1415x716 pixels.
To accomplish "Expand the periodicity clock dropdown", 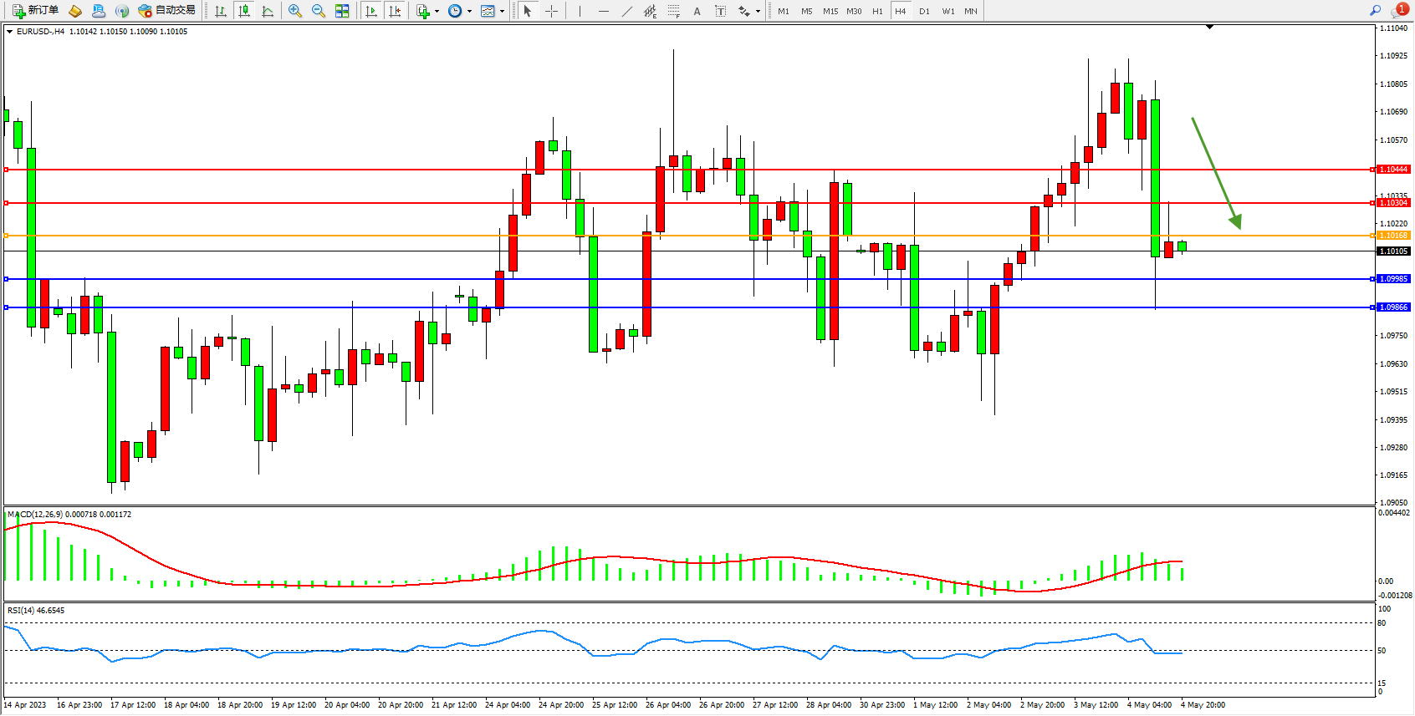I will (469, 11).
